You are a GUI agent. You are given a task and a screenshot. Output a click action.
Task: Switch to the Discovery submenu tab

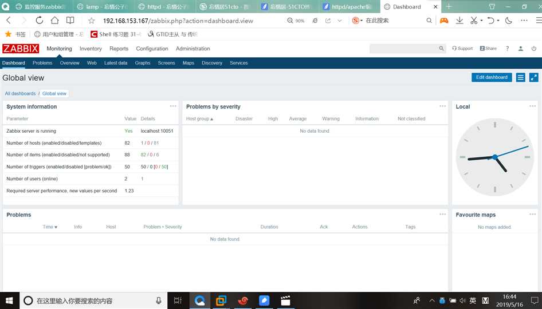[212, 63]
